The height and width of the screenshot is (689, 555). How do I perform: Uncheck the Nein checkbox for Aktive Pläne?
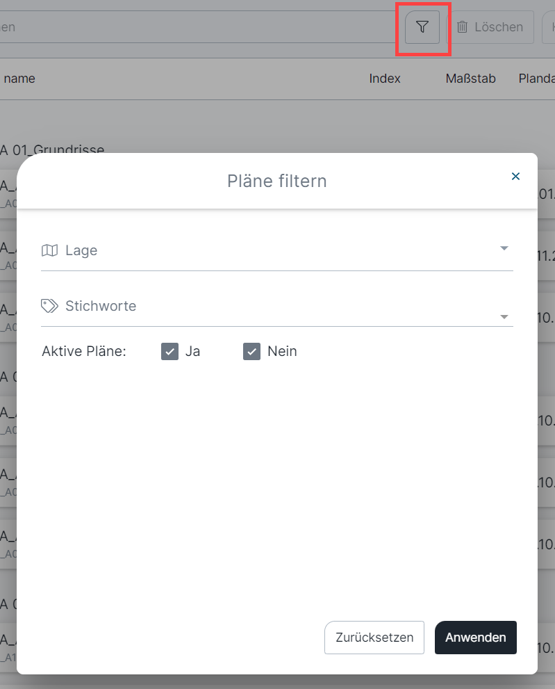[x=251, y=352]
